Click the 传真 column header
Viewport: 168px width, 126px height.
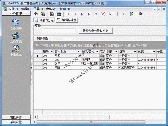(161, 52)
